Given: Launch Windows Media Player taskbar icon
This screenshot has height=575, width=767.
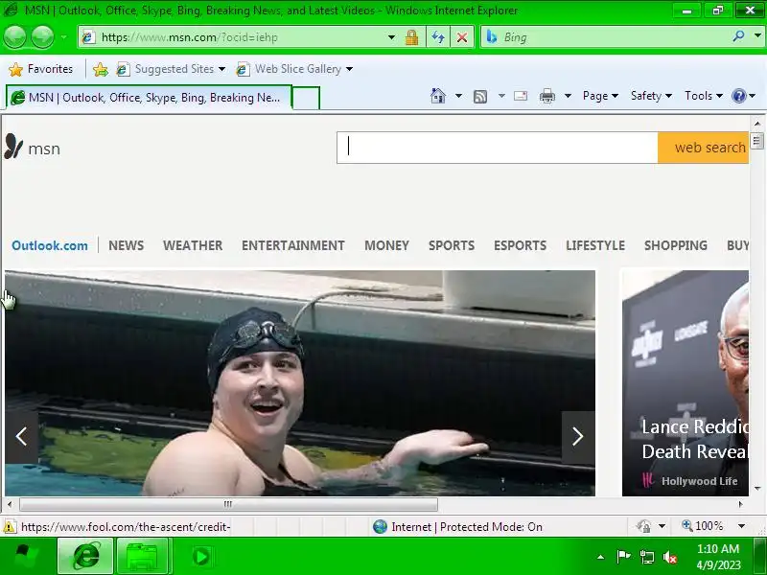Looking at the screenshot, I should tap(201, 557).
